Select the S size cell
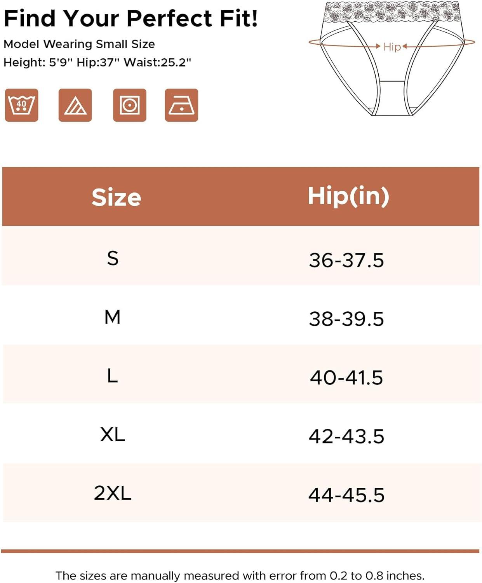This screenshot has width=482, height=583. click(113, 258)
